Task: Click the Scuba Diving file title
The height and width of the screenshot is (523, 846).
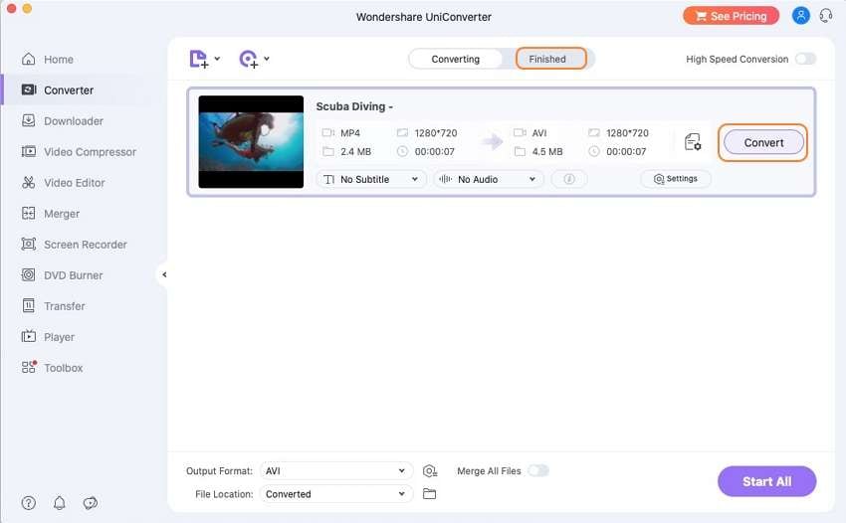Action: (x=354, y=106)
